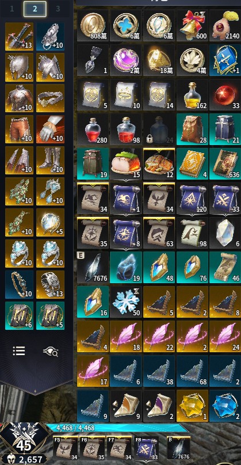Screen dimensions: 241x465
Task: Select the red health potion with 280
Action: pyautogui.click(x=93, y=129)
